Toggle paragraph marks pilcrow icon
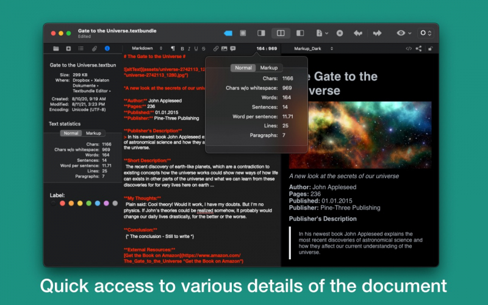 pyautogui.click(x=173, y=48)
